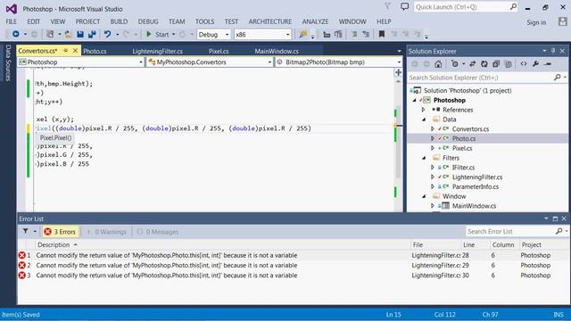
Task: Toggle the 3 Errors filter button
Action: click(60, 232)
